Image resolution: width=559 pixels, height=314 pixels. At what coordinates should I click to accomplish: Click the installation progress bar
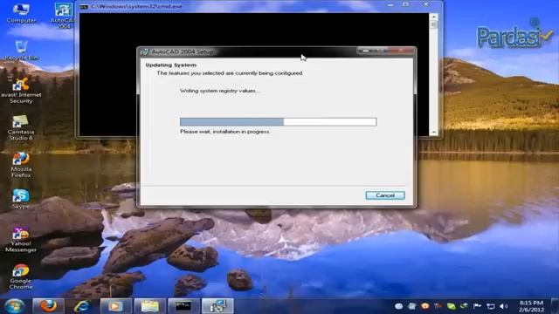click(x=278, y=122)
